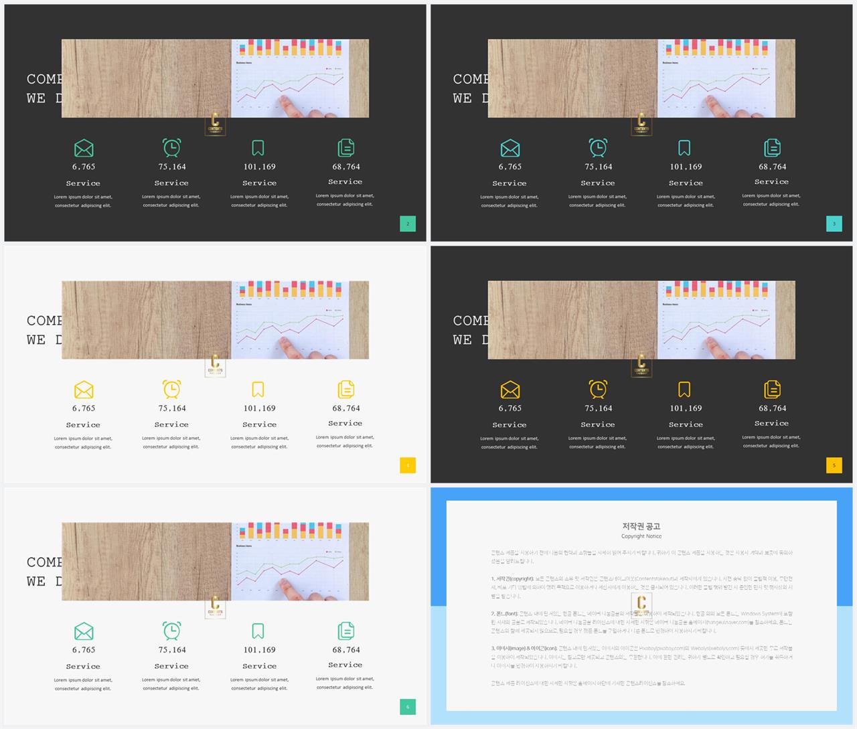Select 6,765 on the dark slide 5
The height and width of the screenshot is (729, 857).
point(510,408)
